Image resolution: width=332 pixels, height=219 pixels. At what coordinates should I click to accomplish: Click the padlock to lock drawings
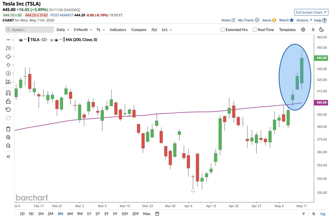click(x=8, y=101)
